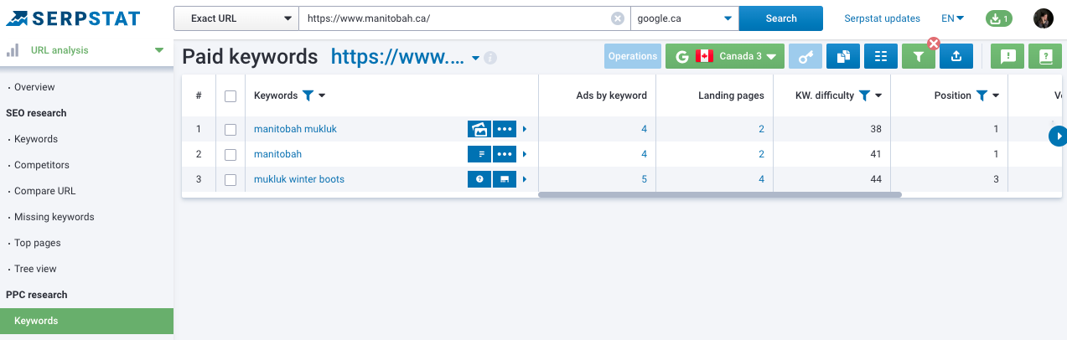Open the Keywords column sort arrow
The width and height of the screenshot is (1067, 340).
322,96
